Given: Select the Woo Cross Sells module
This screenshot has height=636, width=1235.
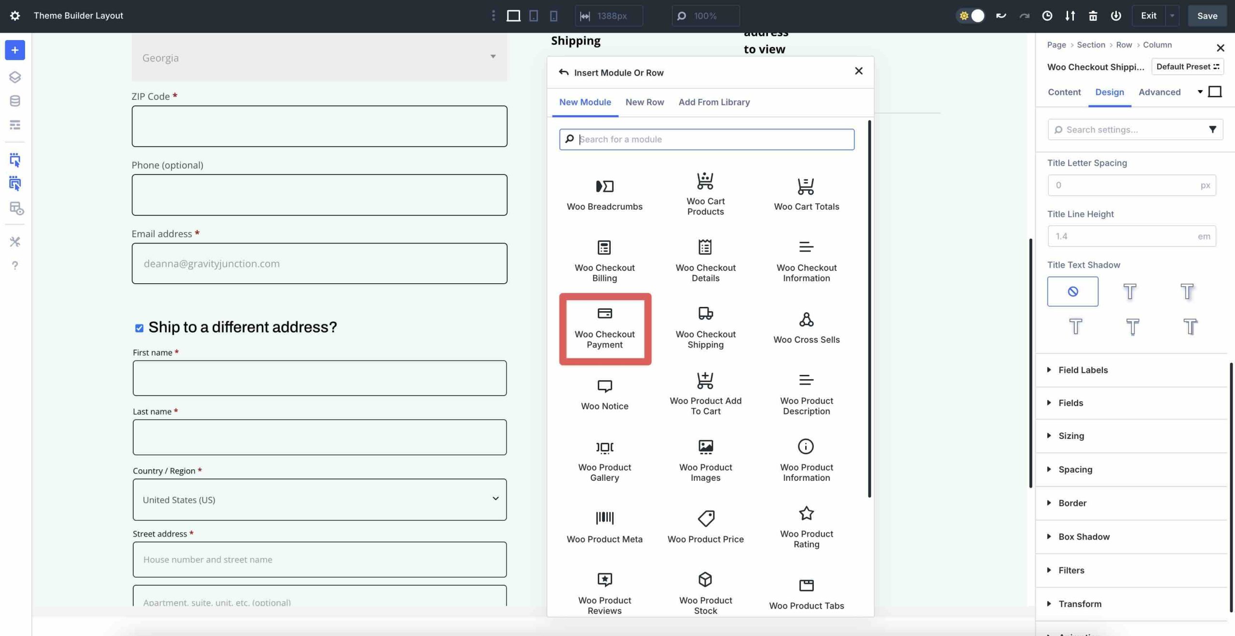Looking at the screenshot, I should pyautogui.click(x=806, y=328).
